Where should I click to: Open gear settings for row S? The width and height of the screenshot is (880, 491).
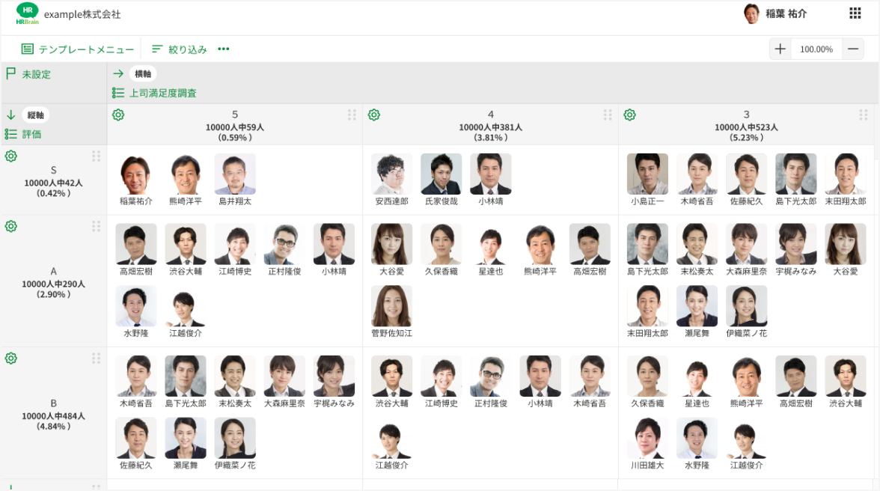pos(10,156)
